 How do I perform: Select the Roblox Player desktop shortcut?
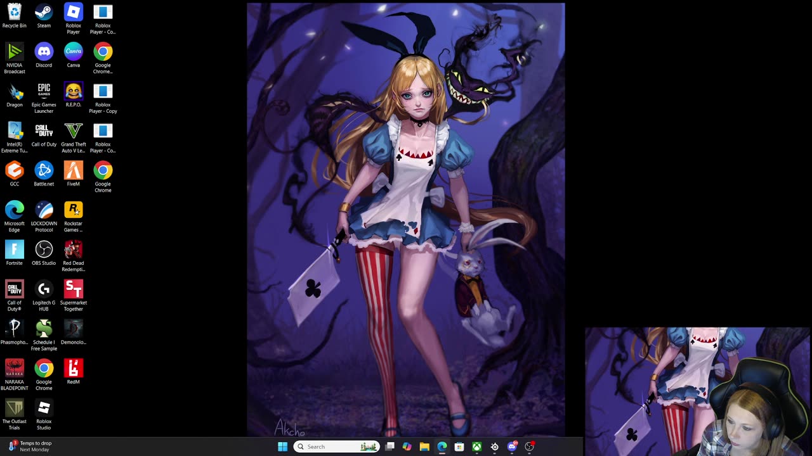(74, 19)
